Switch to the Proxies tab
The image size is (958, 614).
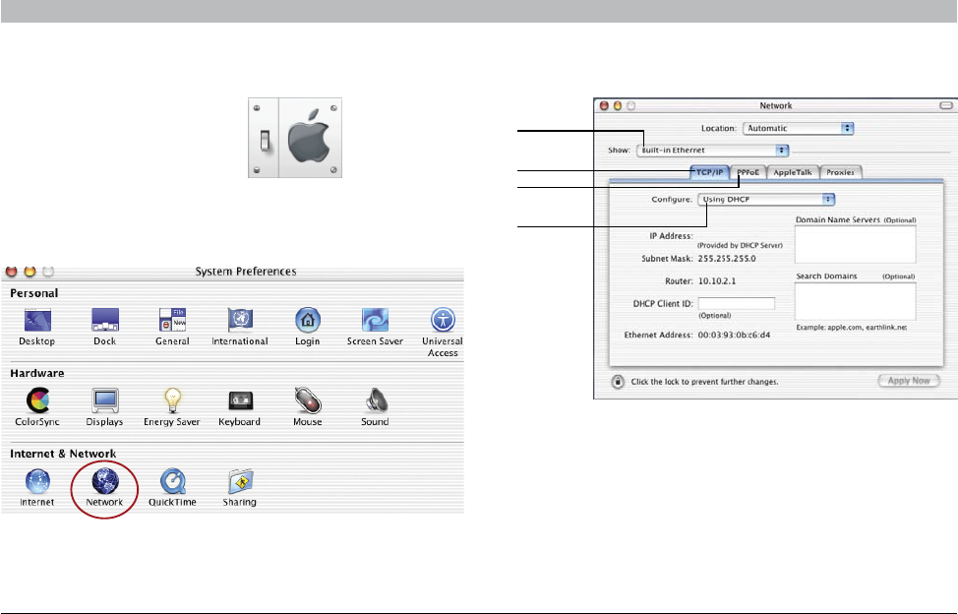pyautogui.click(x=841, y=172)
